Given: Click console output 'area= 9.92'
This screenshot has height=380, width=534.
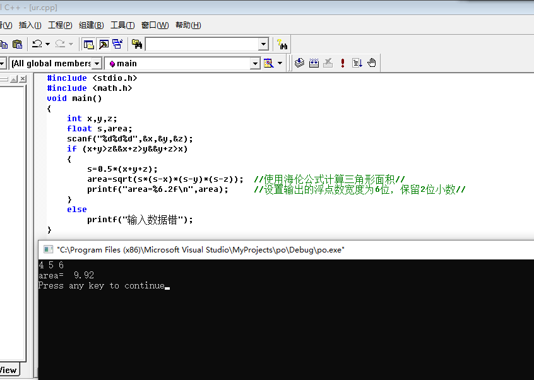Looking at the screenshot, I should click(x=66, y=275).
